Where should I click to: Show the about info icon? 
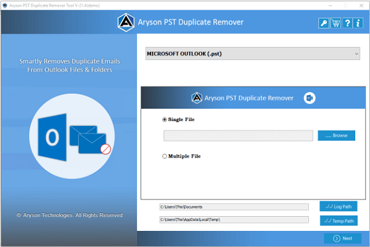[x=358, y=23]
